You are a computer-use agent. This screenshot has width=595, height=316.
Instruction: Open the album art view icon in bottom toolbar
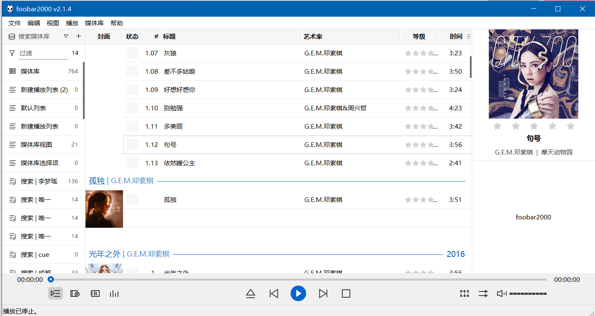pyautogui.click(x=75, y=294)
